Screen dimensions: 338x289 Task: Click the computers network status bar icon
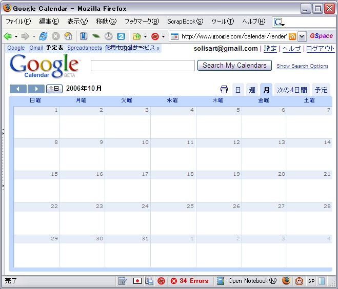click(149, 281)
